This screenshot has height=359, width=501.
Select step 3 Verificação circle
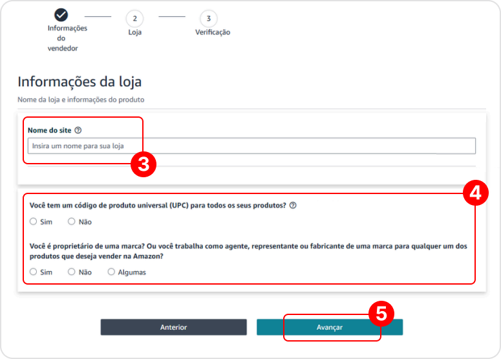pyautogui.click(x=209, y=19)
